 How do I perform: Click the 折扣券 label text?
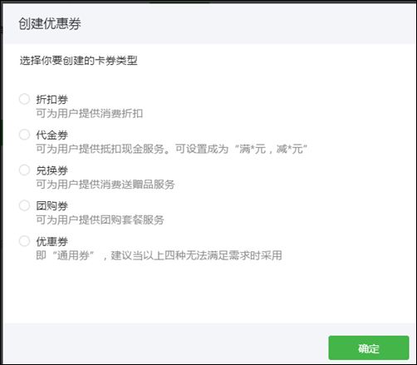(x=52, y=100)
